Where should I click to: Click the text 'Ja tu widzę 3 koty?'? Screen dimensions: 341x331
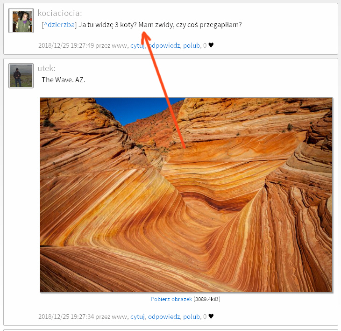pyautogui.click(x=107, y=25)
